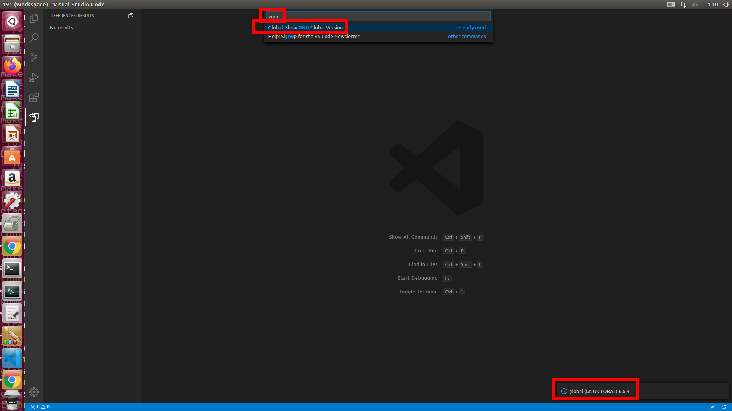The height and width of the screenshot is (411, 732).
Task: Click the 'Show All Commands' hint text
Action: (x=413, y=237)
